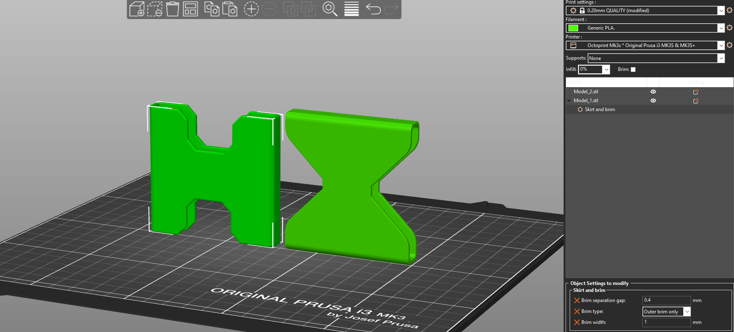
Task: Click the edit icon for Model_1.stl
Action: coord(696,101)
